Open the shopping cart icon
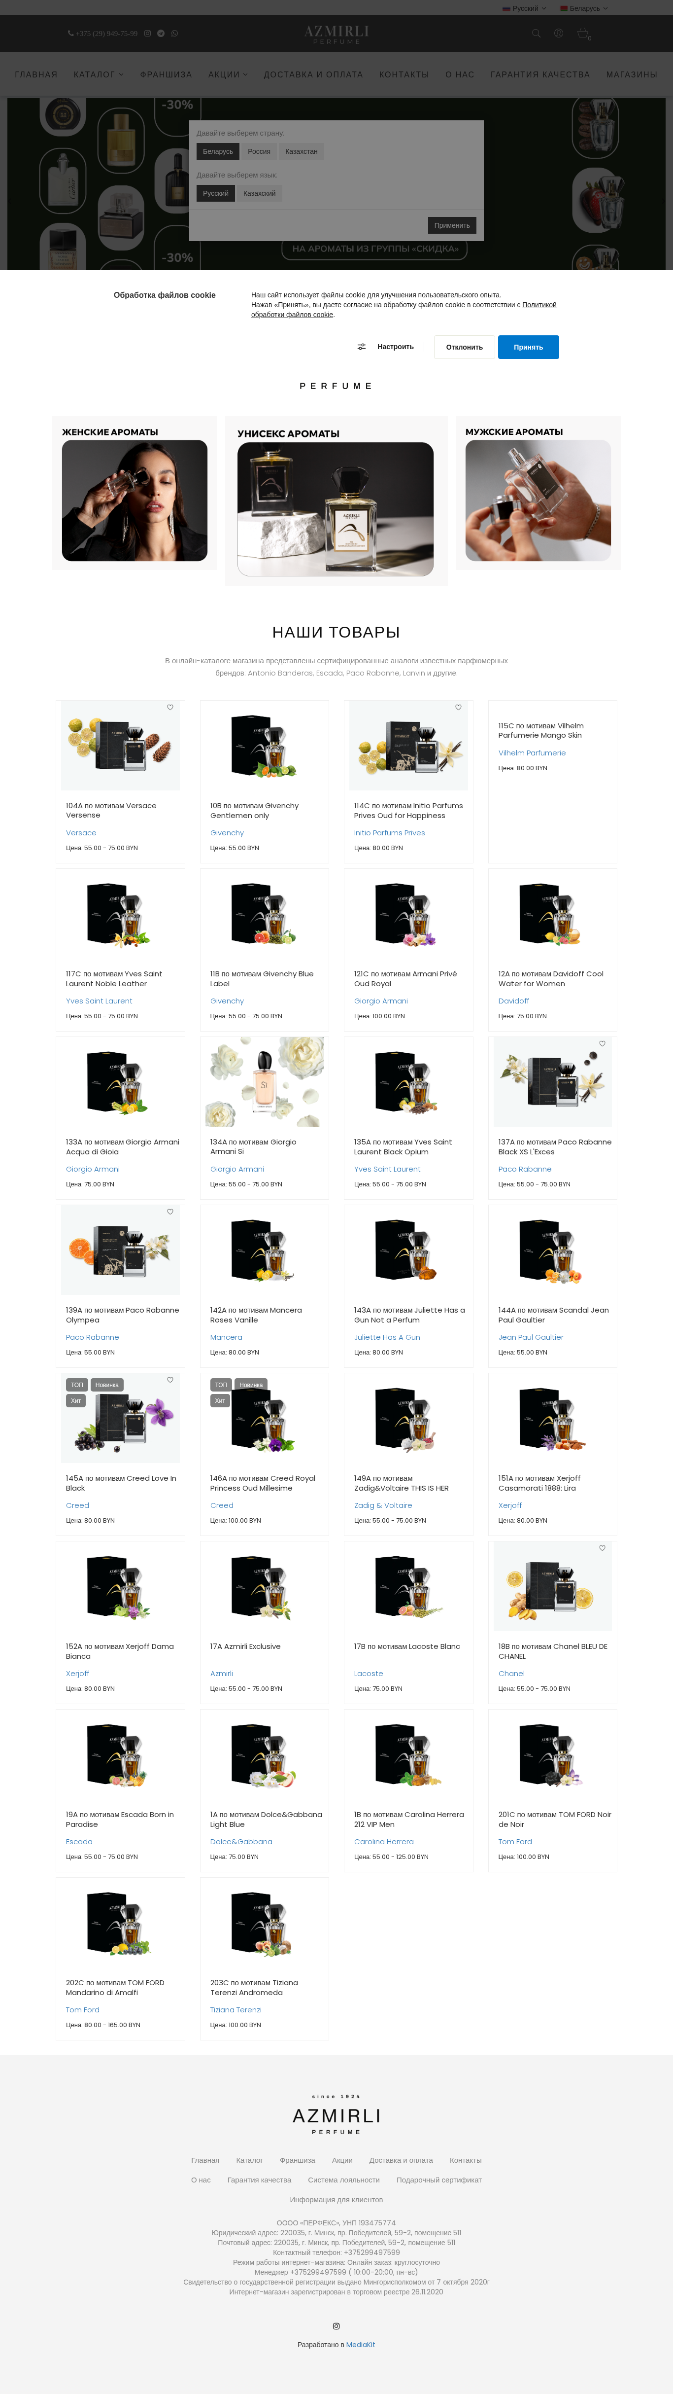Image resolution: width=673 pixels, height=2394 pixels. 583,34
